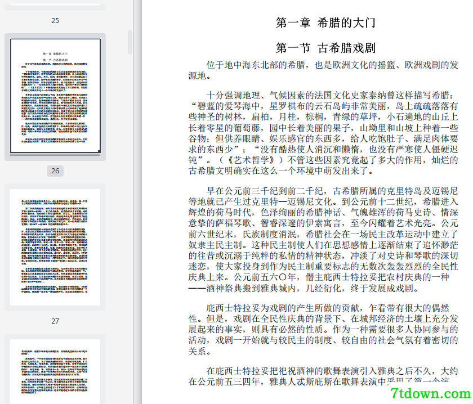Click the last paragraph beginning 在庇西士特拉妥把祀祝
473x404 pixels.
coord(323,376)
